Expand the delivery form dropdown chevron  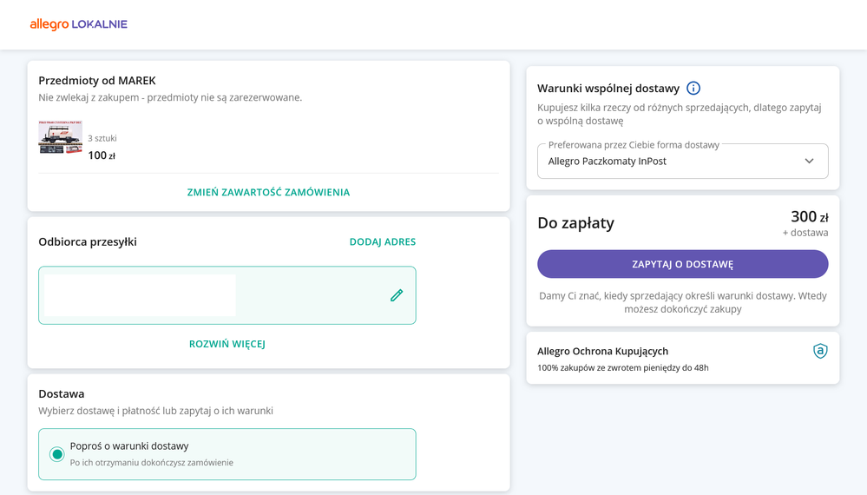tap(809, 161)
